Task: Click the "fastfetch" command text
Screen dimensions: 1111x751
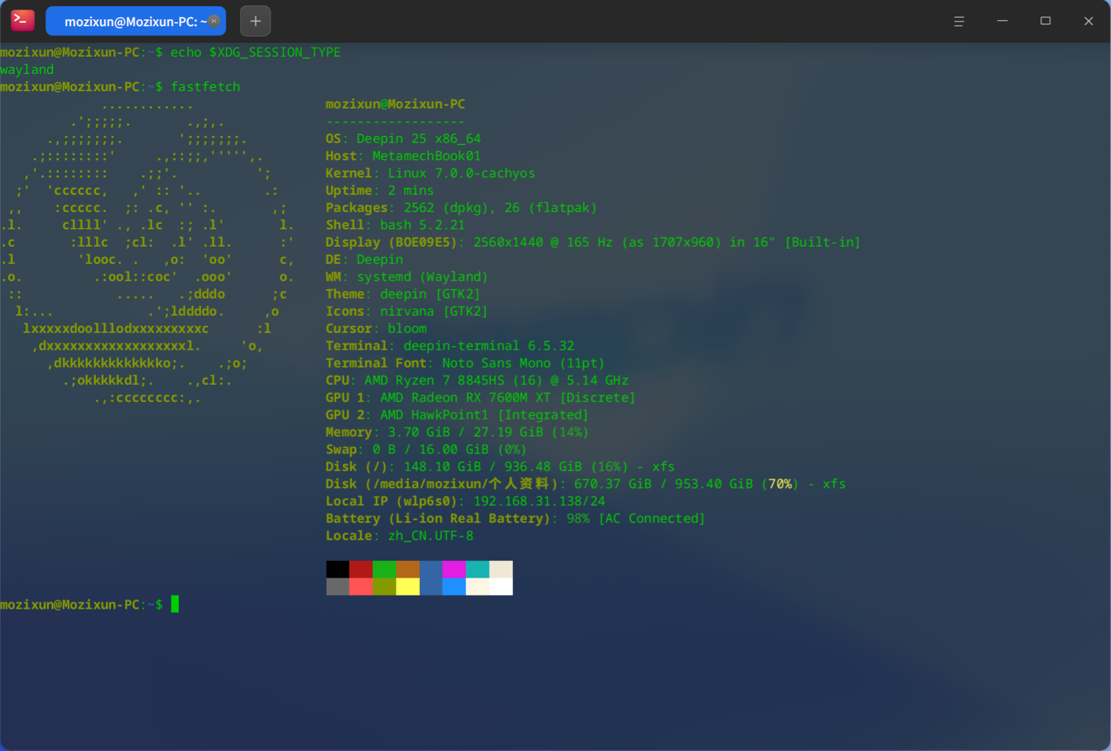Action: click(206, 87)
